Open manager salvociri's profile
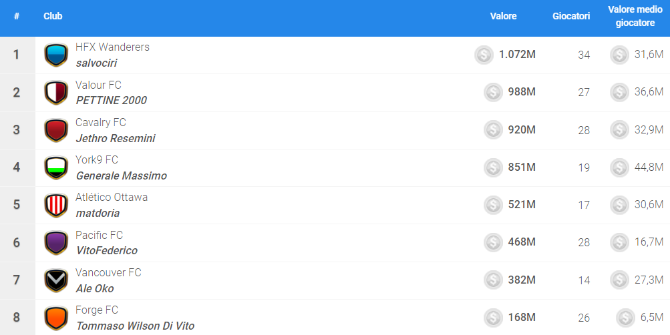The width and height of the screenshot is (670, 335). (96, 63)
